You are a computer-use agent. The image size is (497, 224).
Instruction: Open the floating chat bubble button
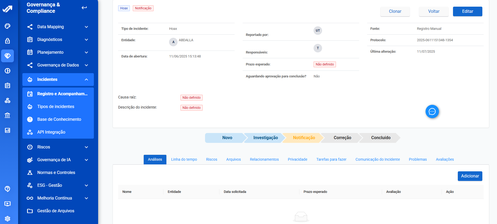click(432, 111)
